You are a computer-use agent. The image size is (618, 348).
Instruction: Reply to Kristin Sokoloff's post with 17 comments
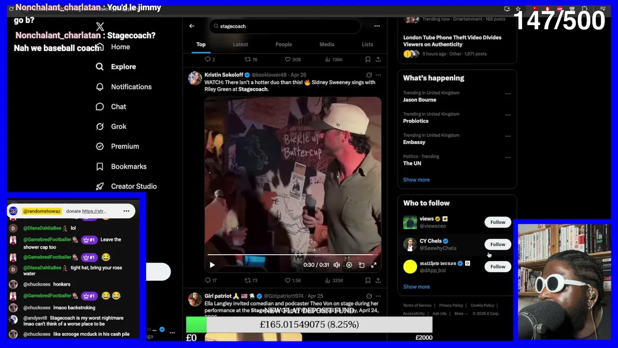tap(211, 280)
